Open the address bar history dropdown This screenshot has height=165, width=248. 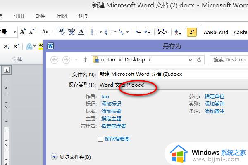[x=190, y=60]
